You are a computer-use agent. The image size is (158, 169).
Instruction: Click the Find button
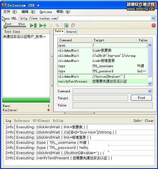point(141,98)
